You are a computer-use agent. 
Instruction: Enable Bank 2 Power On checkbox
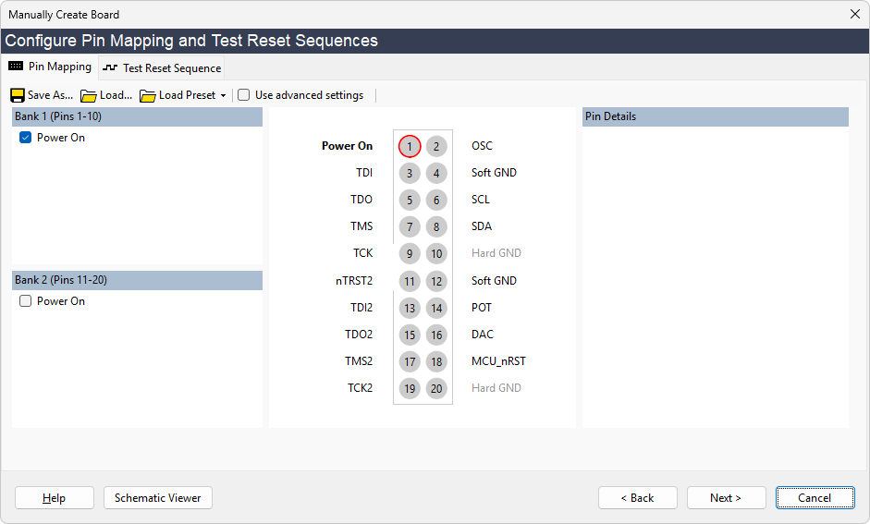[26, 301]
